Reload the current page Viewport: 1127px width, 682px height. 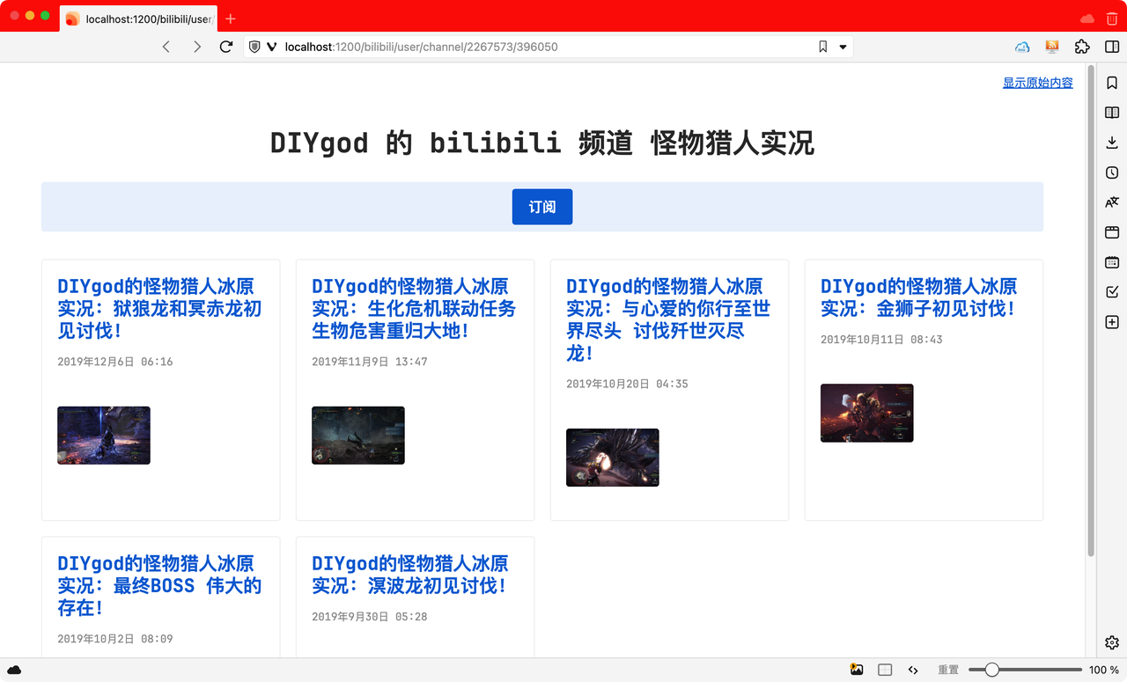point(226,47)
